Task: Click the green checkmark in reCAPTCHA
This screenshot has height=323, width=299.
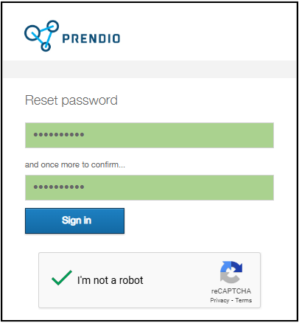Action: coord(62,278)
